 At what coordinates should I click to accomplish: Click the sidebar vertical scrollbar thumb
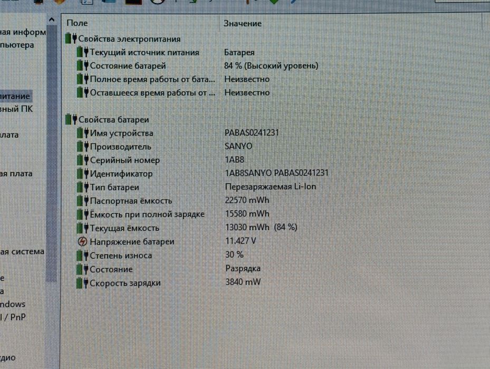point(51,153)
